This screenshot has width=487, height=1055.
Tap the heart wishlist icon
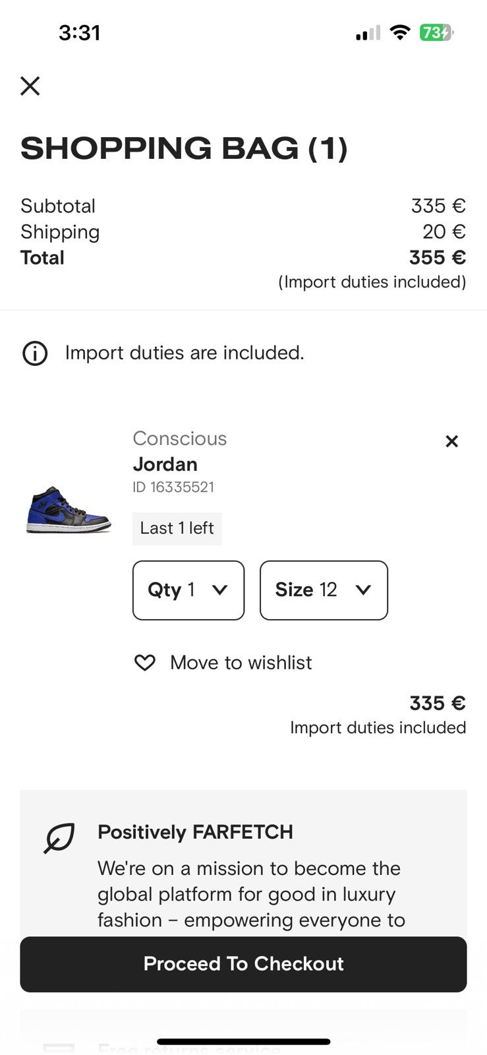(145, 663)
